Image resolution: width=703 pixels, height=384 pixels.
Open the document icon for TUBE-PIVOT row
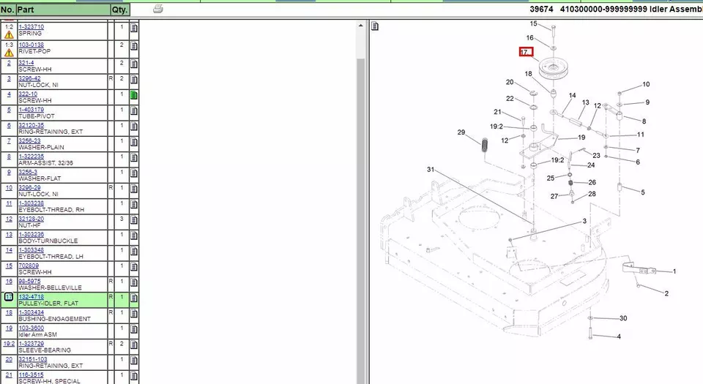(134, 110)
